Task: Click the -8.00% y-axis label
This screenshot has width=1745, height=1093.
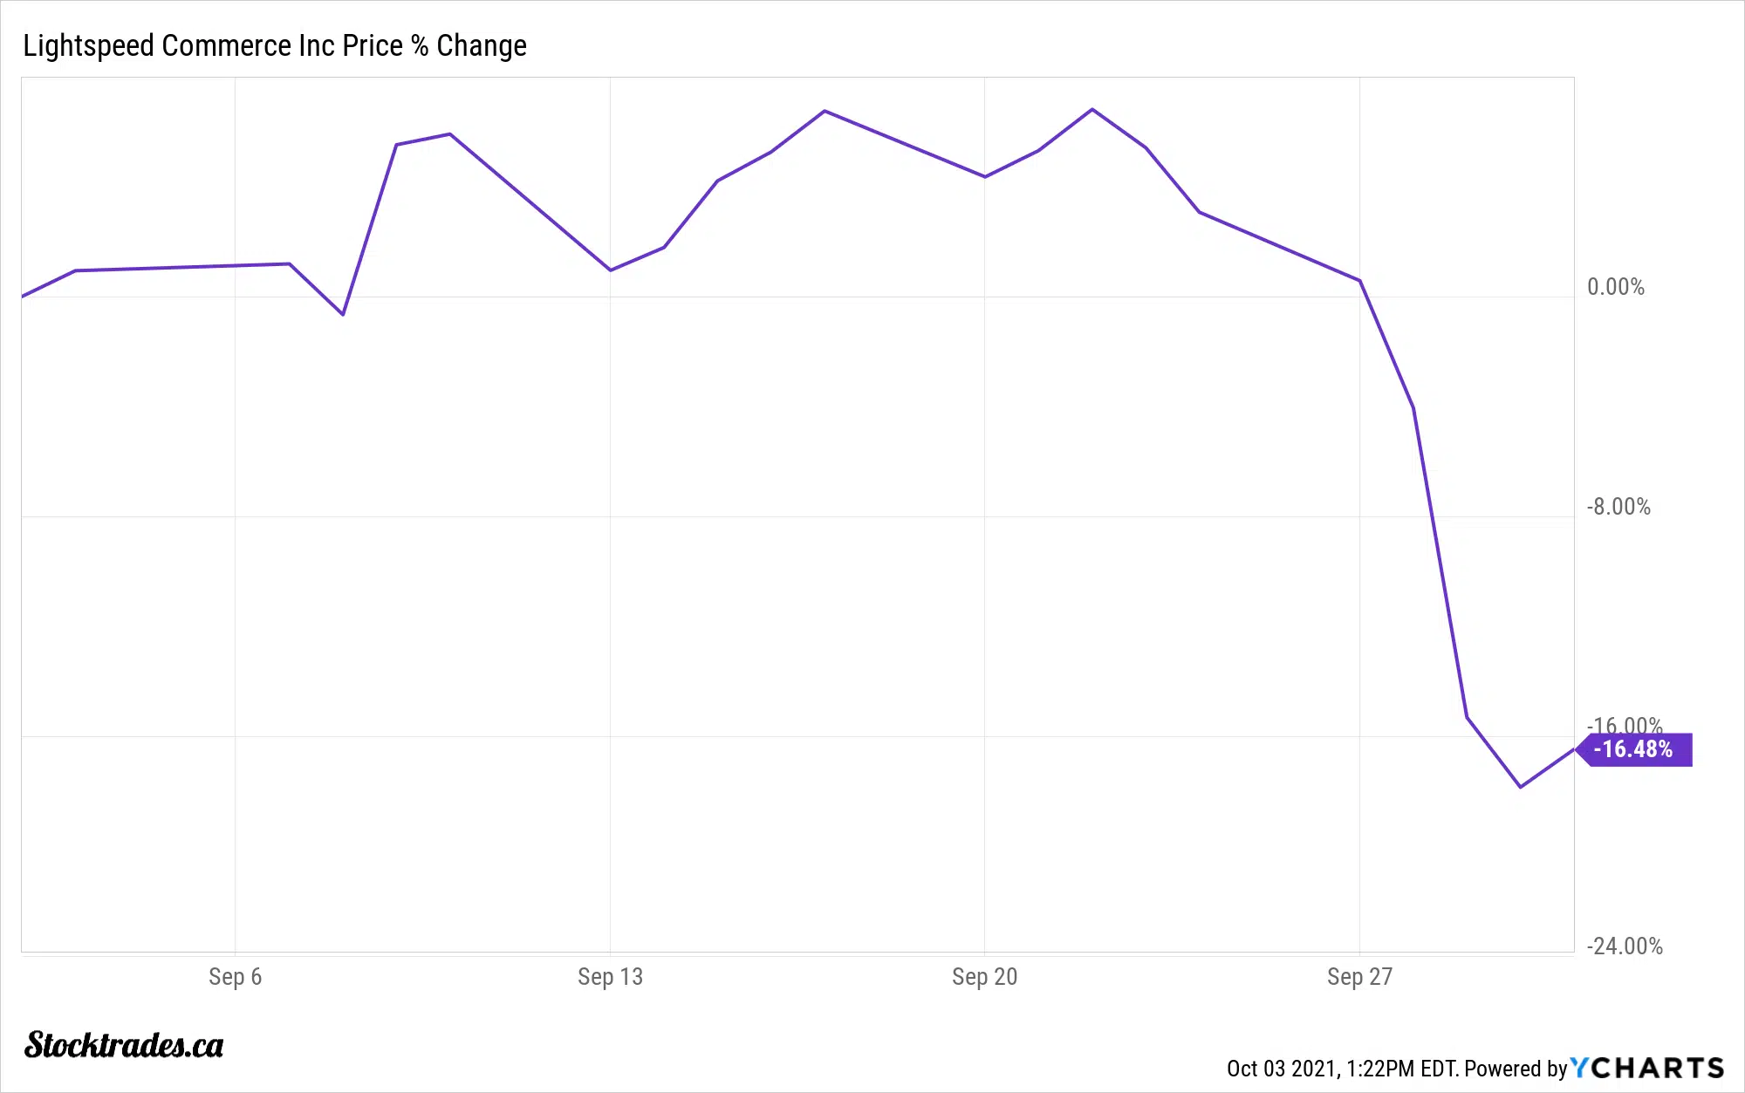Action: click(x=1618, y=507)
